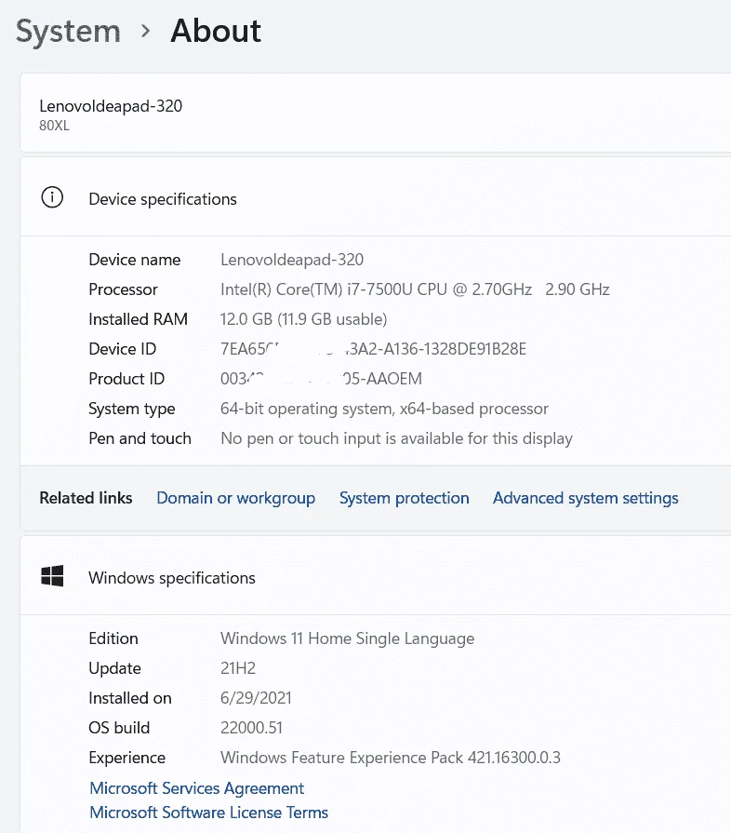Click the Update label
The width and height of the screenshot is (731, 833).
[114, 668]
